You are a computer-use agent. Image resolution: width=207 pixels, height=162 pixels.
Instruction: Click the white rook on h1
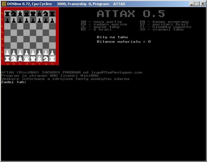tap(52, 59)
